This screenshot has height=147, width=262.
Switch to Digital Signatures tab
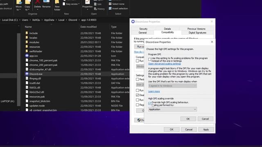point(197,33)
